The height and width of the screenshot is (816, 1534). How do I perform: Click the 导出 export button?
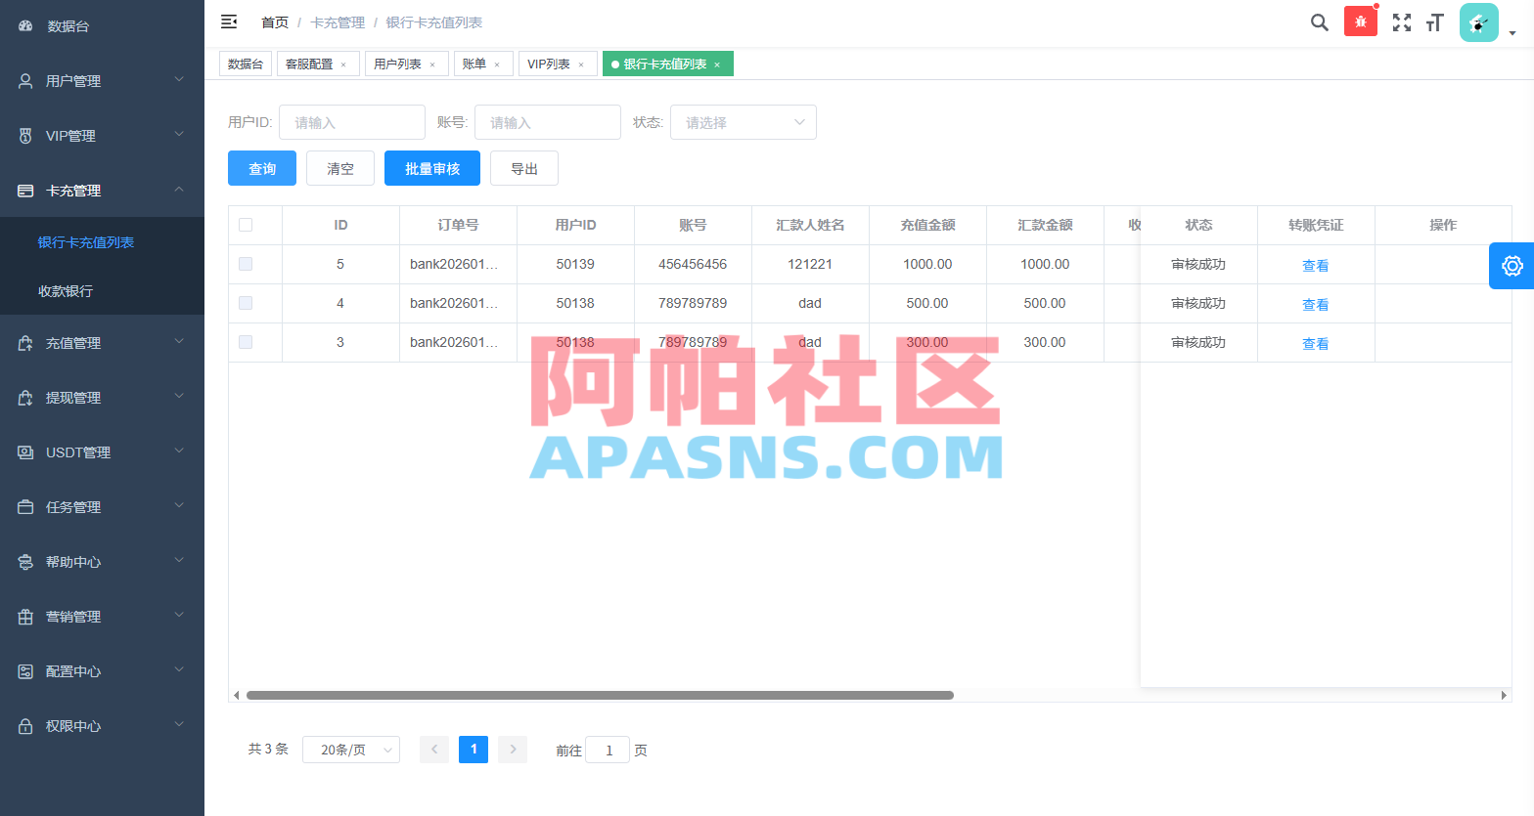pyautogui.click(x=524, y=168)
